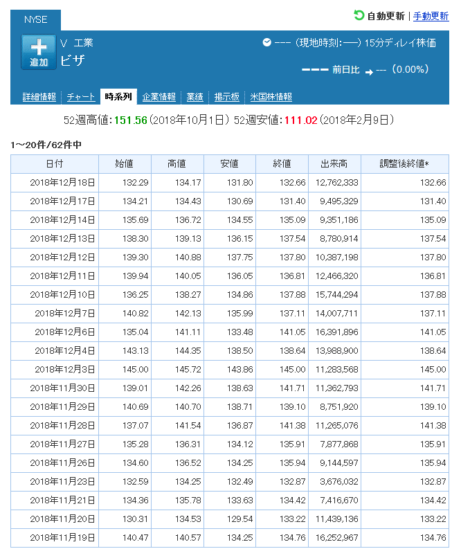Open the 詳細情報 tab

39,97
